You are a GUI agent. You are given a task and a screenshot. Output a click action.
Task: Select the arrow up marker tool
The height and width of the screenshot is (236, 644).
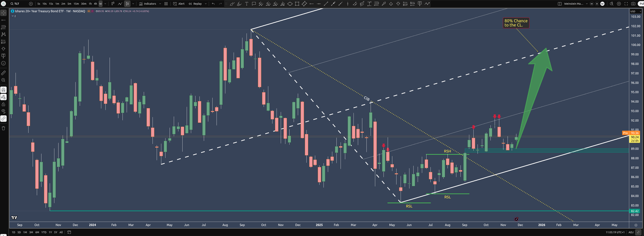[x=391, y=3]
